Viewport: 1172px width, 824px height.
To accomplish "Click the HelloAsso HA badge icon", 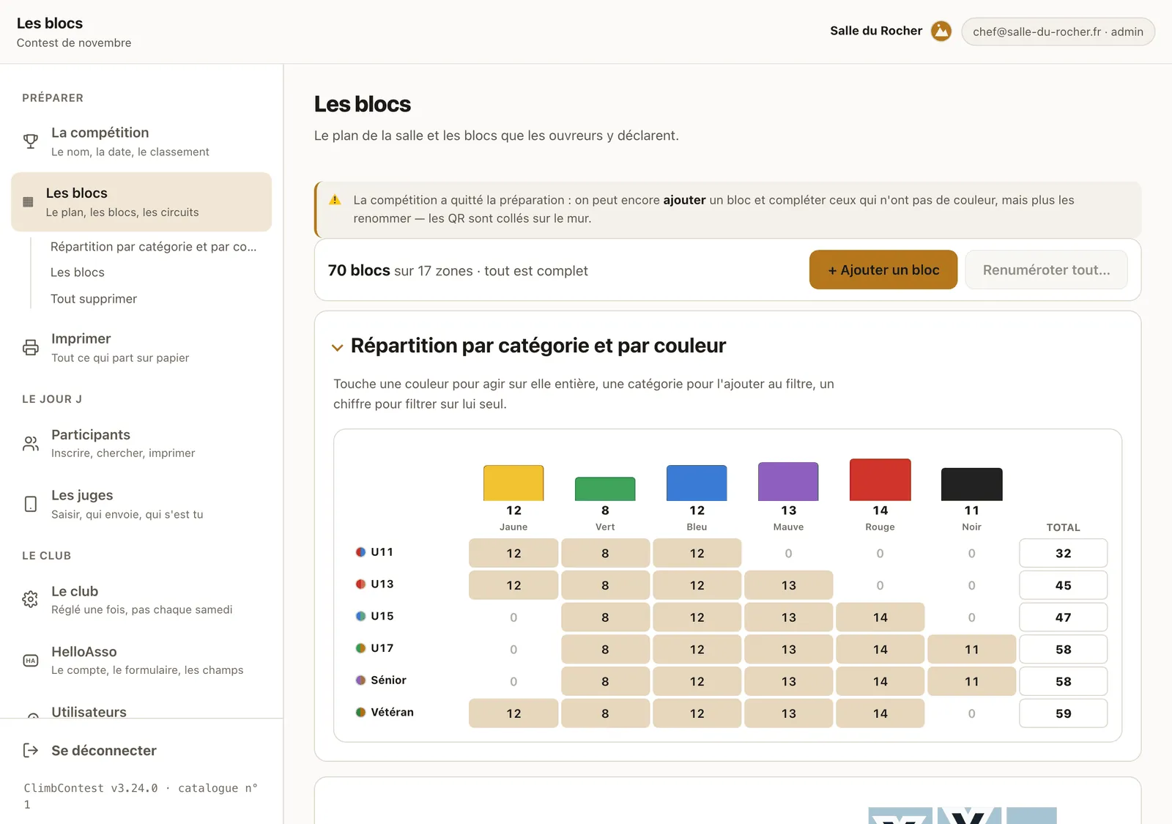I will (31, 660).
